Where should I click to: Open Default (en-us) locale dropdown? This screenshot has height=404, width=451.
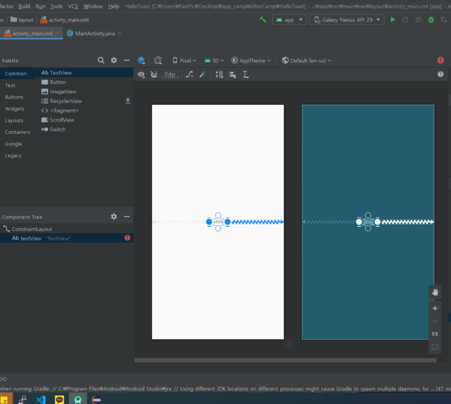pyautogui.click(x=307, y=60)
